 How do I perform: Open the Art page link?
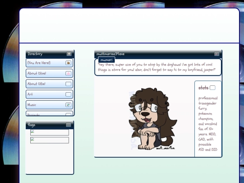tap(49, 94)
